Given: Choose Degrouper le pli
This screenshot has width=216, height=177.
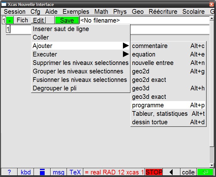Looking at the screenshot, I should click(80, 88).
